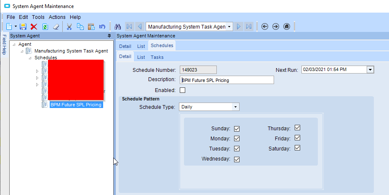The width and height of the screenshot is (389, 195).
Task: Uncheck the Saturday checkbox
Action: tap(298, 148)
